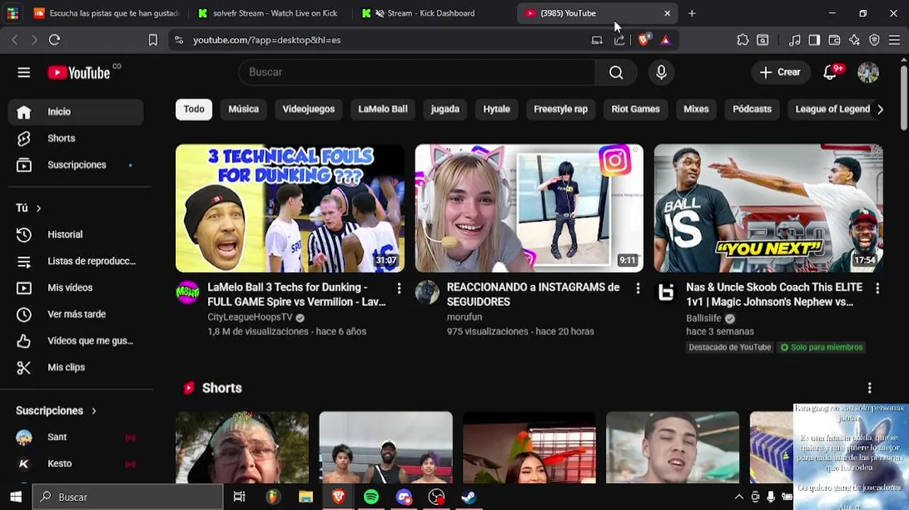Select the Todo filter chip
909x510 pixels.
pos(194,109)
